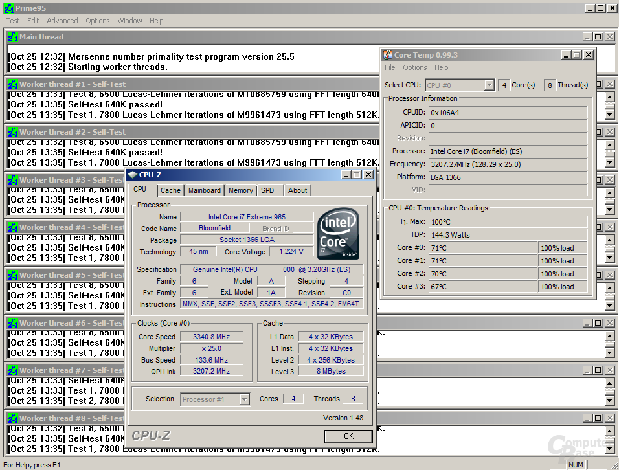
Task: Click the Worker thread #2 window icon
Action: (13, 132)
